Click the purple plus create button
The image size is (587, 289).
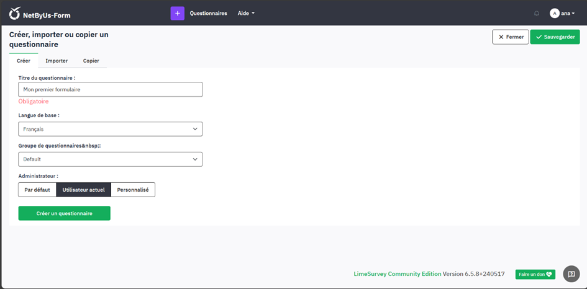point(178,13)
